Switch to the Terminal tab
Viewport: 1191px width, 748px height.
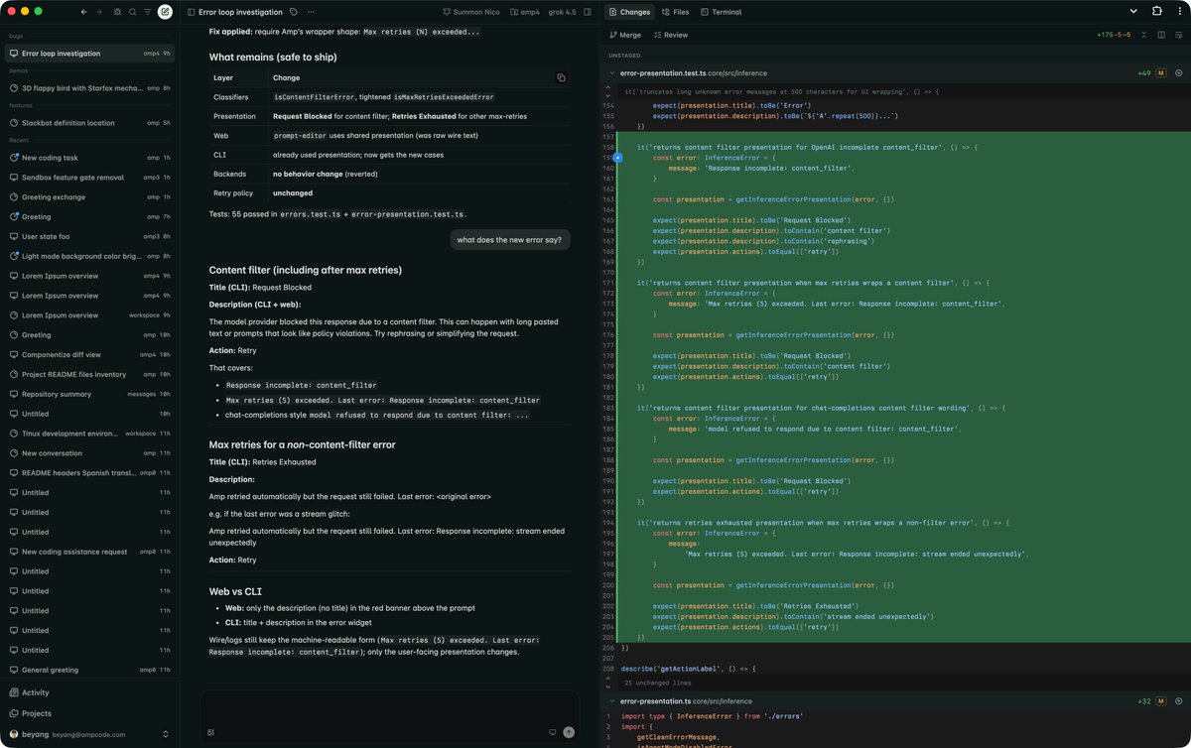tap(721, 12)
